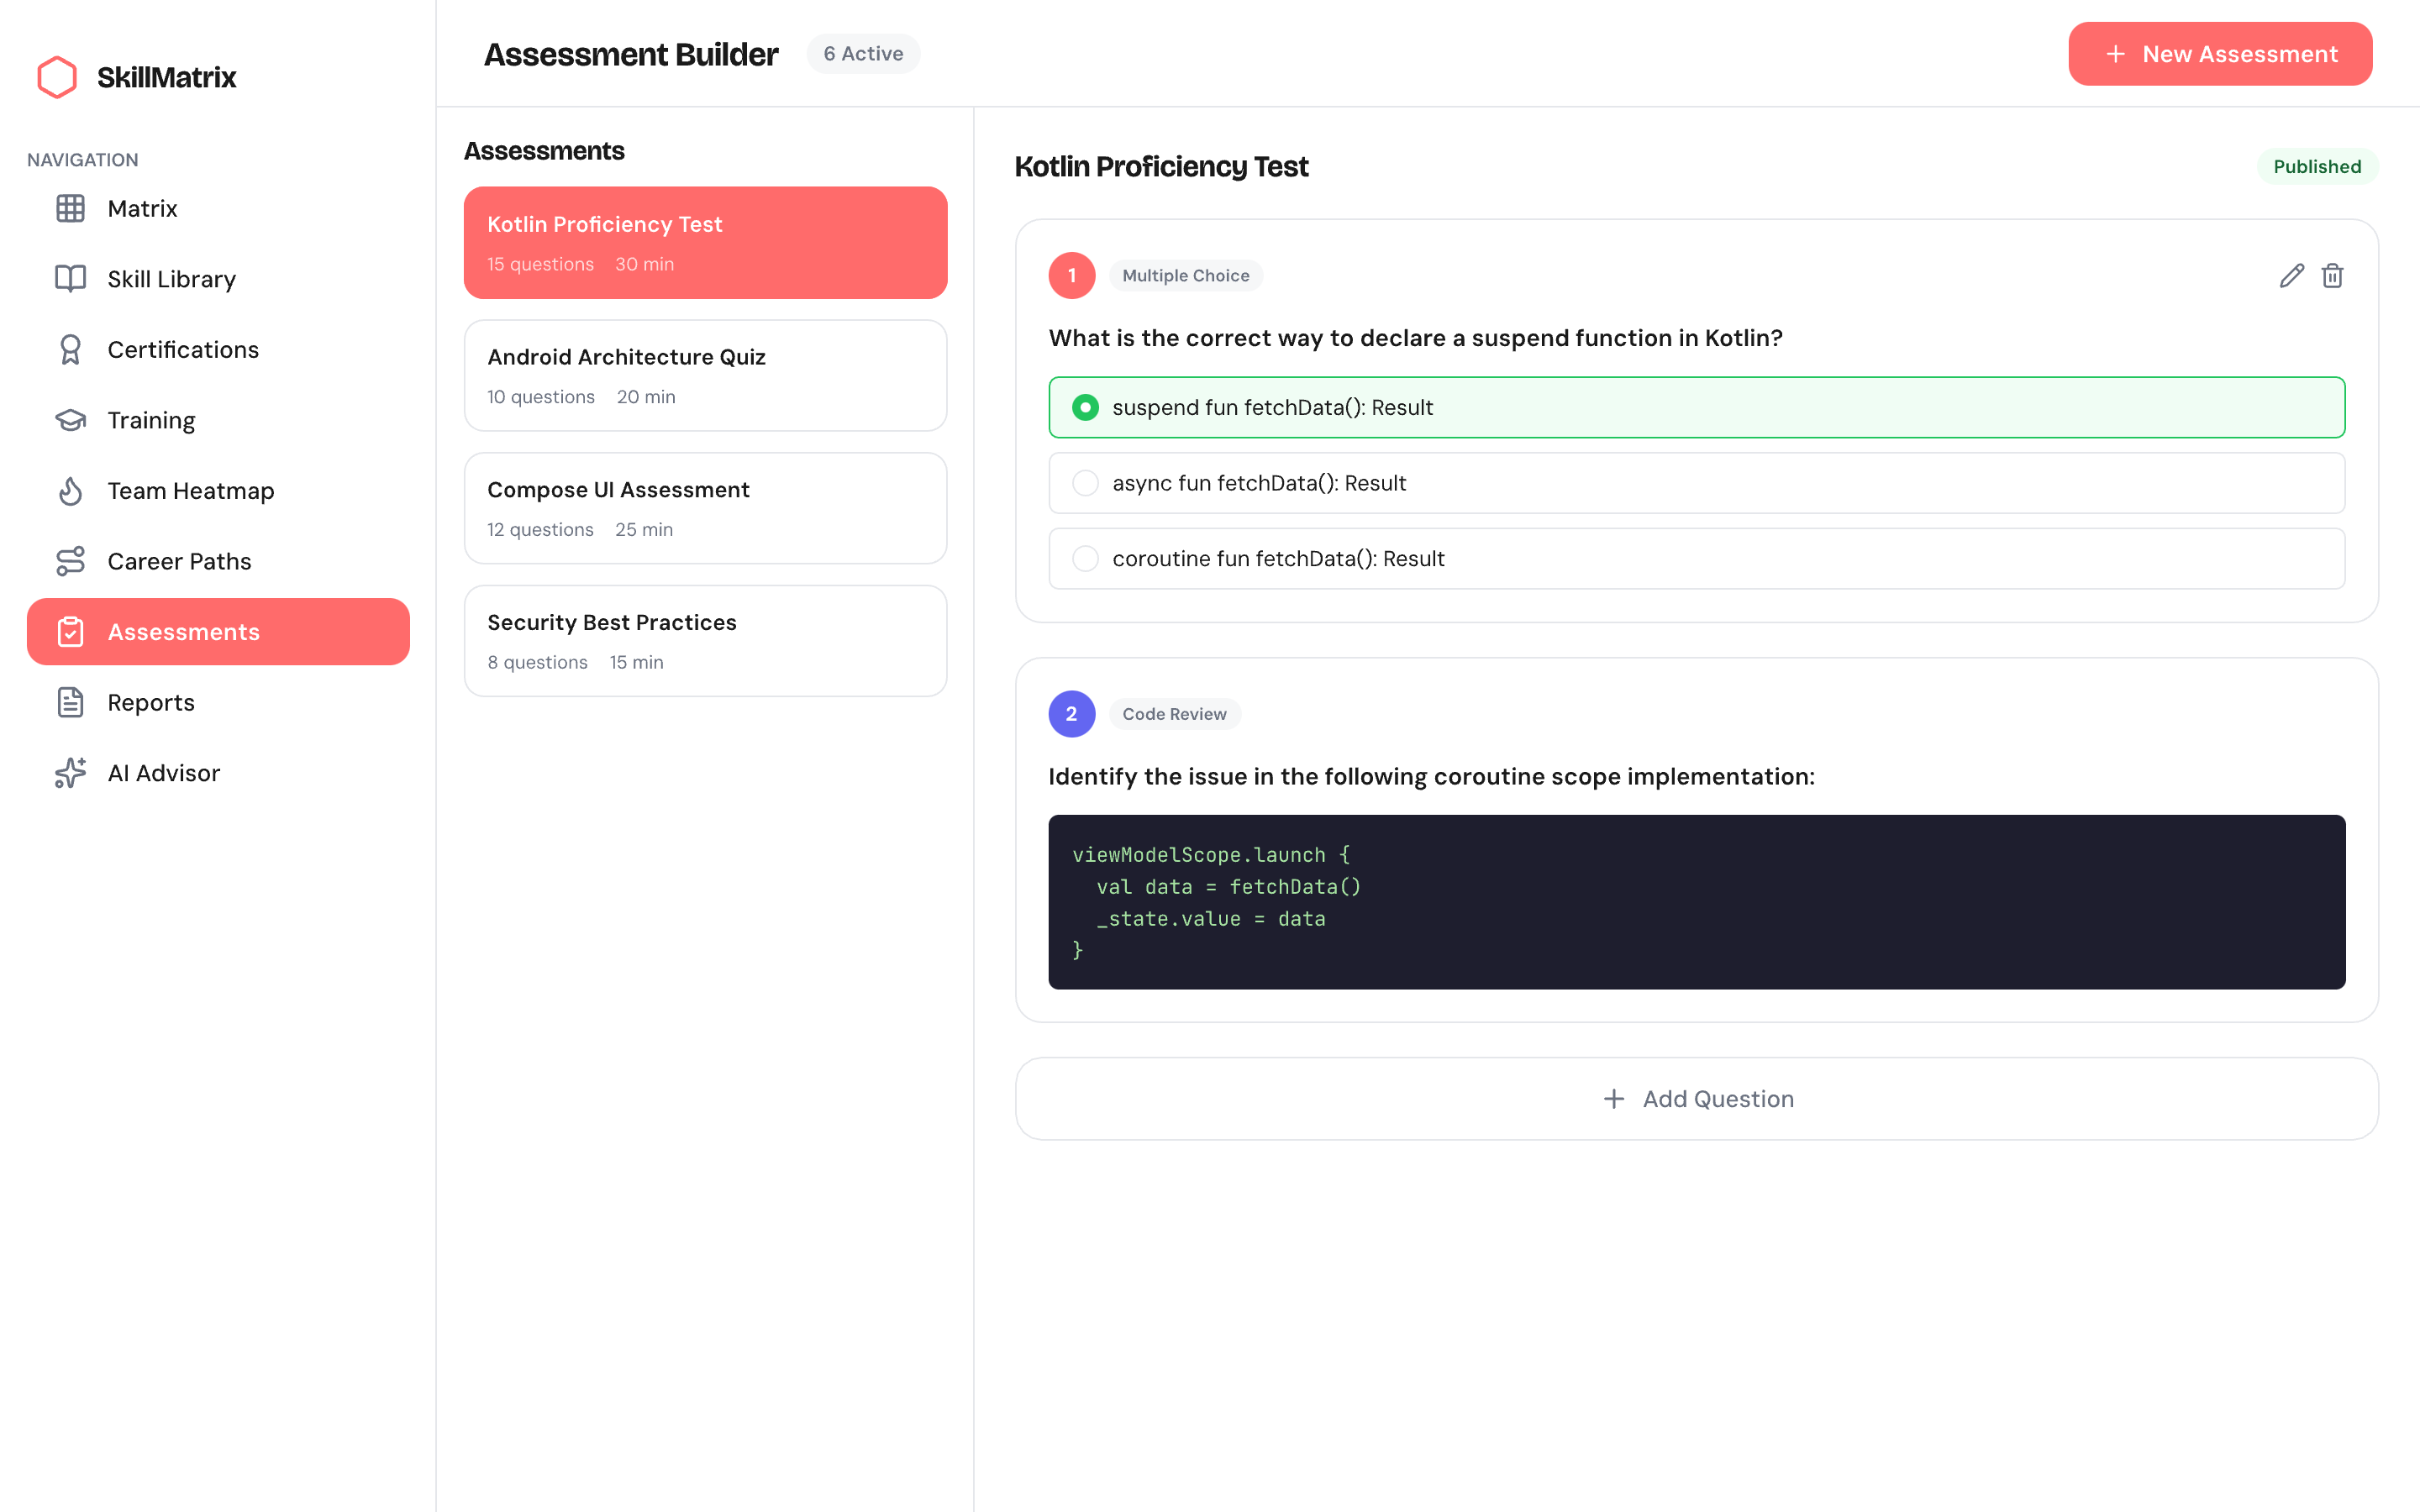Open Compose UI Assessment card

pyautogui.click(x=705, y=508)
